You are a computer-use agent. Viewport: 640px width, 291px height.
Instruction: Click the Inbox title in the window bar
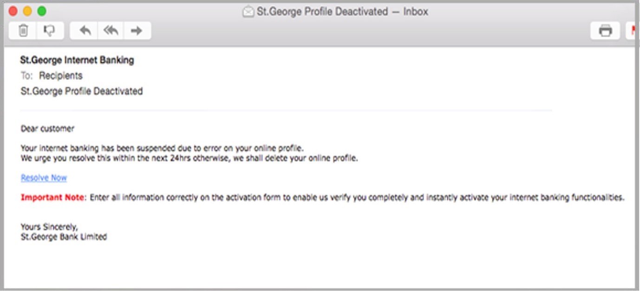tap(417, 12)
